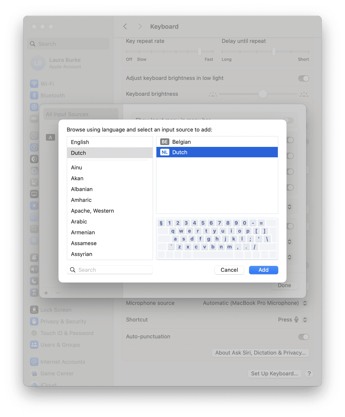Choose English in the language list
The width and height of the screenshot is (345, 417).
(110, 142)
